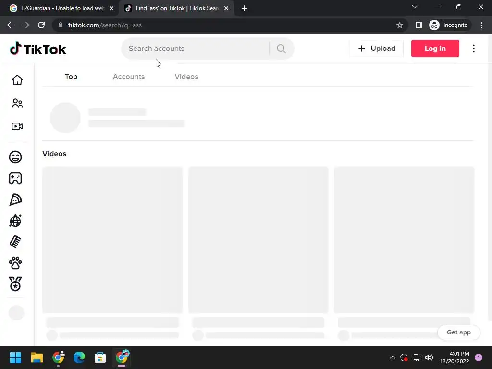The image size is (492, 369).
Task: Click the TikTok logo
Action: [x=38, y=49]
